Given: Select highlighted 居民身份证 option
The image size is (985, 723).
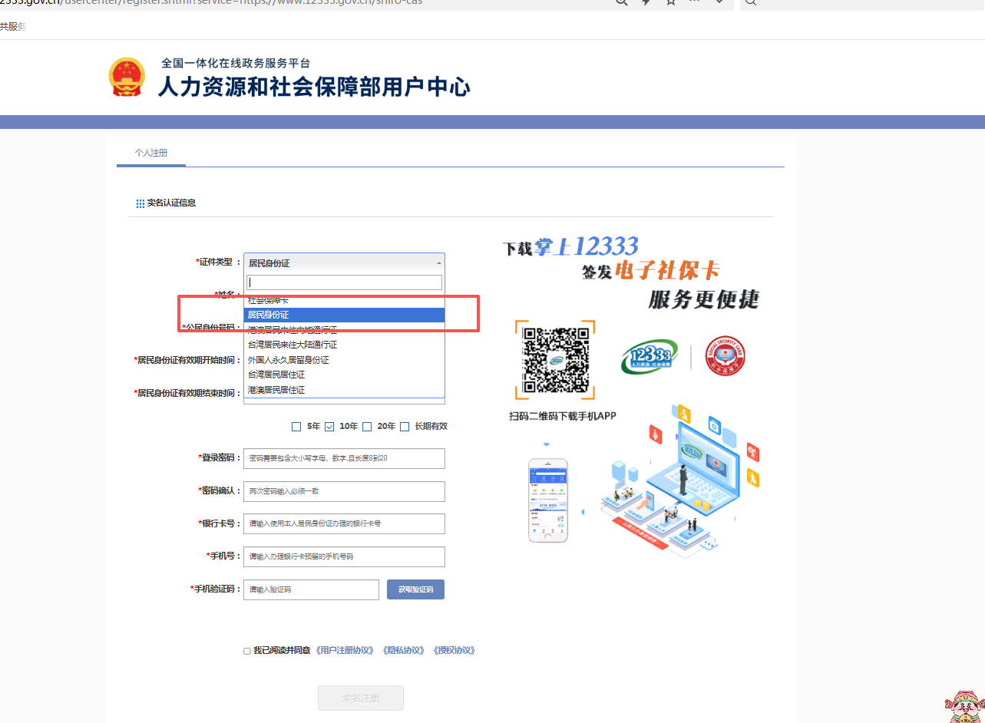Looking at the screenshot, I should point(344,315).
